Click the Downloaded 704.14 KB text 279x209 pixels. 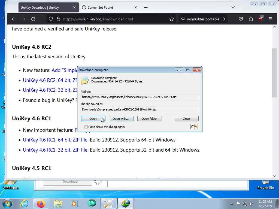[117, 81]
